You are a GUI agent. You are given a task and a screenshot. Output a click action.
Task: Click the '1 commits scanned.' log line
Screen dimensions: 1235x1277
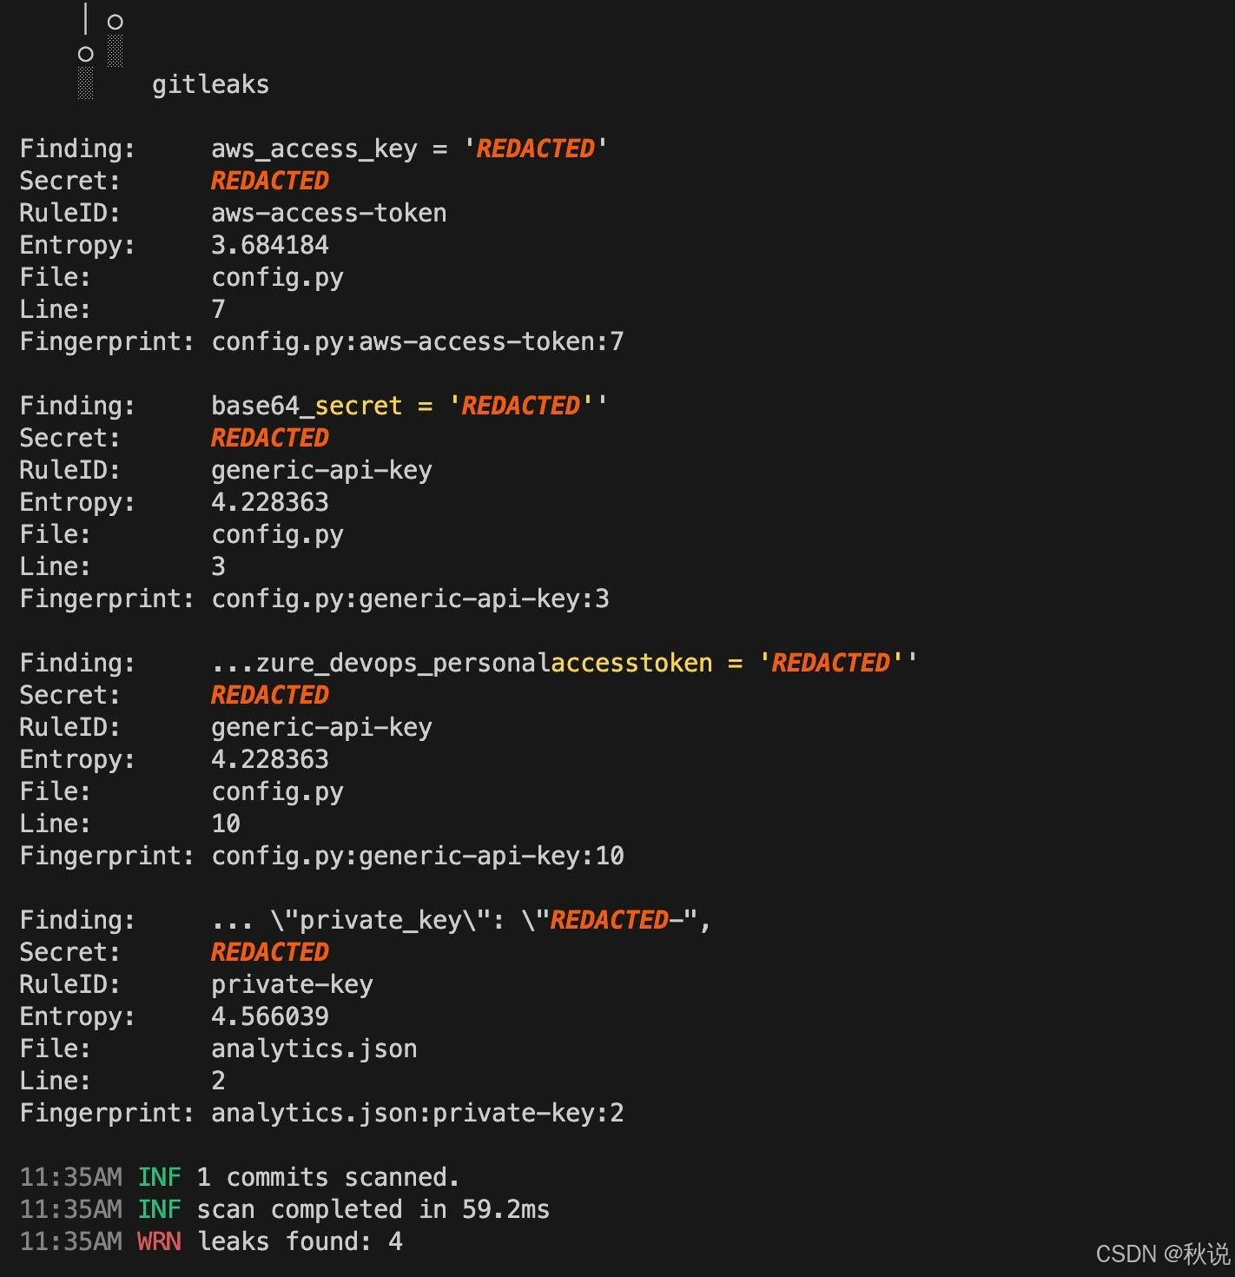point(240,1177)
